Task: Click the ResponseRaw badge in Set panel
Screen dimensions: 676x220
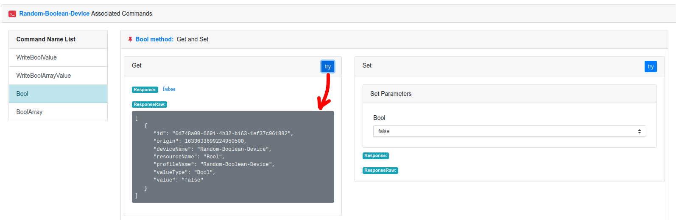Action: point(380,171)
